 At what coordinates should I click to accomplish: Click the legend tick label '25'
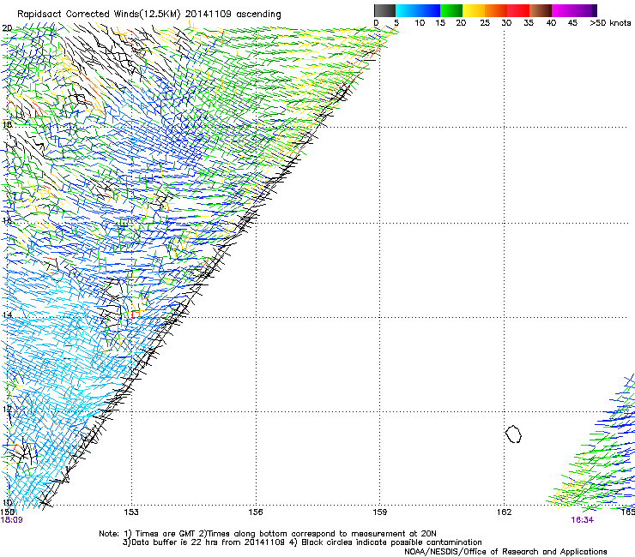[485, 23]
